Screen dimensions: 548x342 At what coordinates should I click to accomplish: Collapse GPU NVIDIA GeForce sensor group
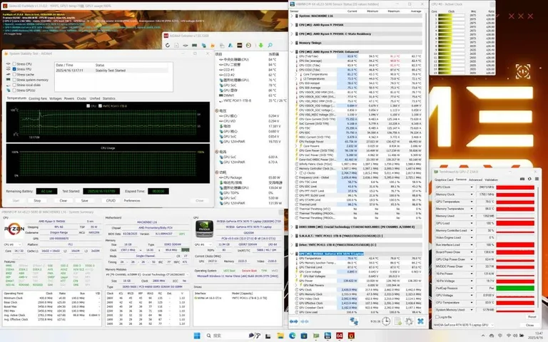(x=292, y=254)
